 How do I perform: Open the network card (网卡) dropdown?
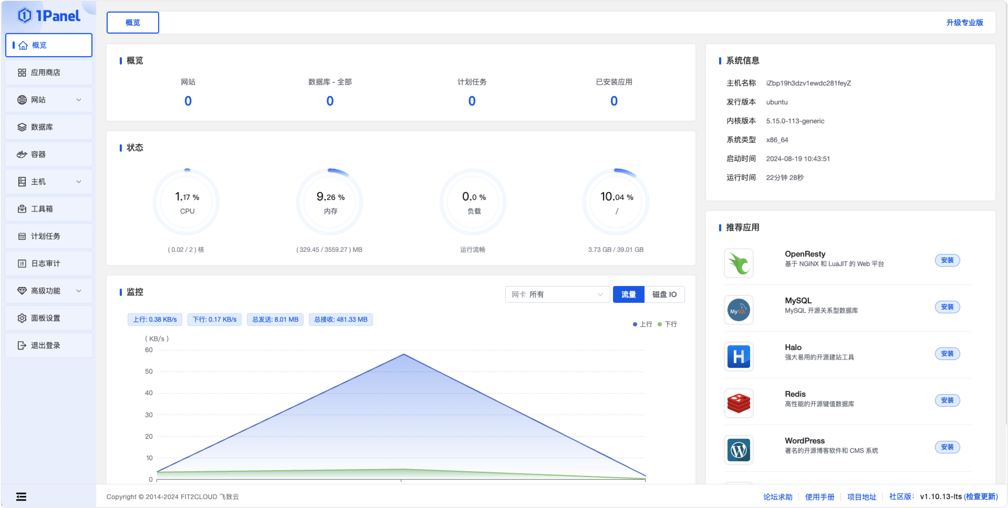coord(557,294)
